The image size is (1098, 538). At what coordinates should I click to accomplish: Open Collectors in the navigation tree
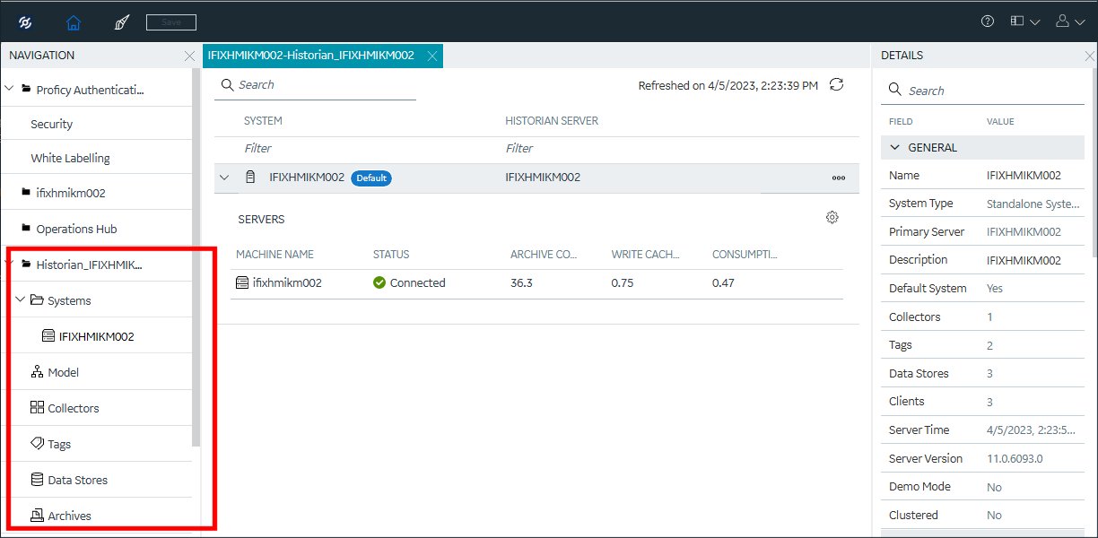click(x=74, y=408)
